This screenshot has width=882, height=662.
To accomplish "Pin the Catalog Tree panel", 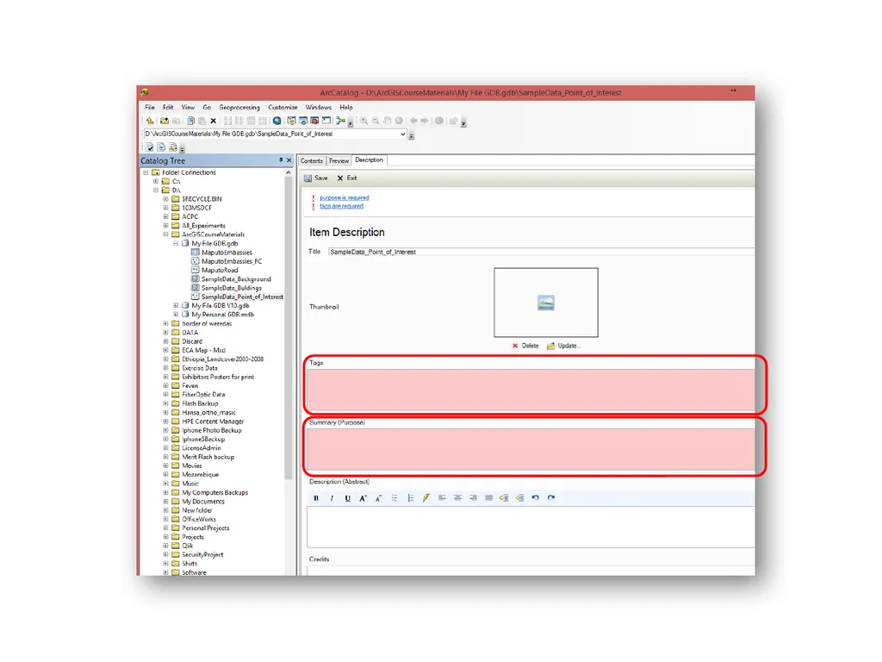I will coord(281,160).
